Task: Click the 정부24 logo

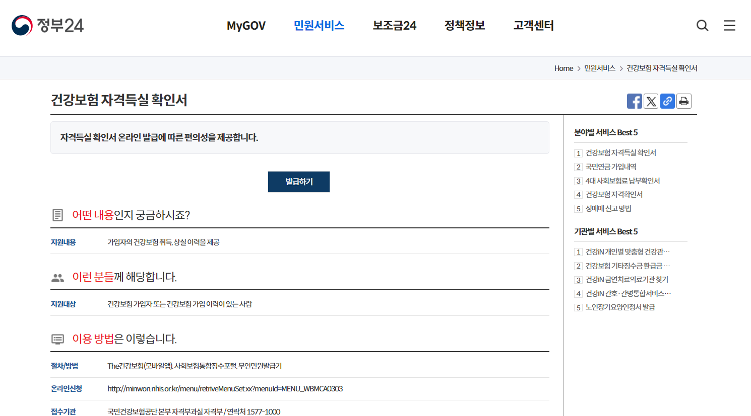Action: pyautogui.click(x=47, y=25)
